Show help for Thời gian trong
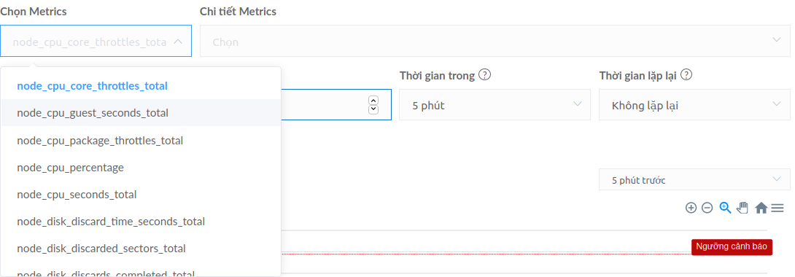 (x=485, y=75)
